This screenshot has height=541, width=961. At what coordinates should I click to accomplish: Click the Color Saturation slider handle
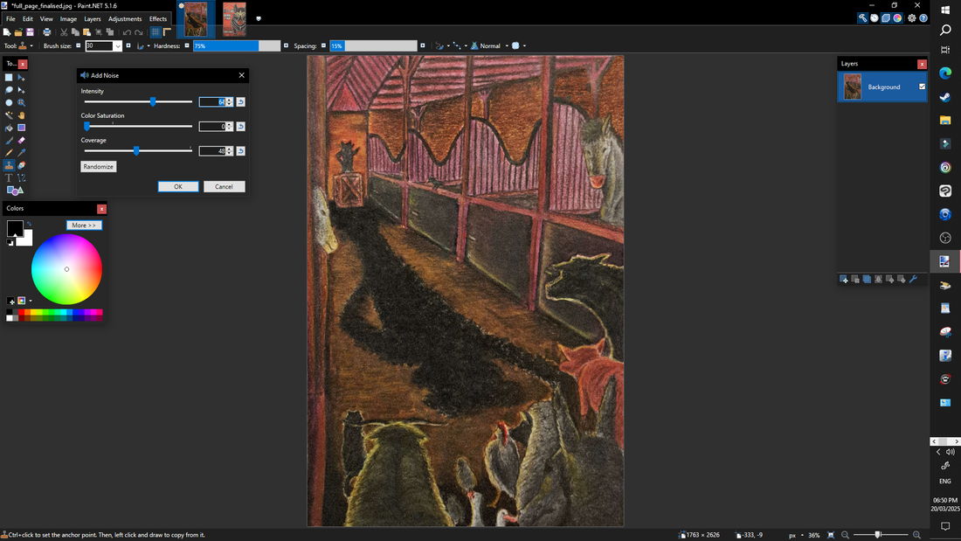coord(87,127)
